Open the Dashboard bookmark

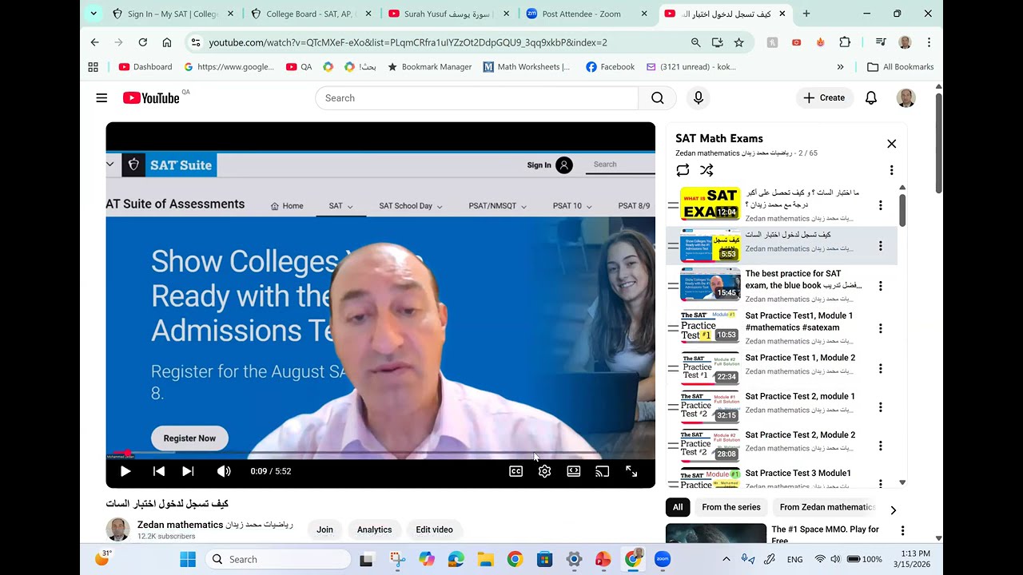[x=145, y=67]
